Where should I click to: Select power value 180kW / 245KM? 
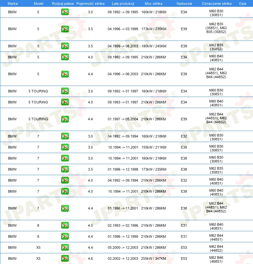click(154, 46)
